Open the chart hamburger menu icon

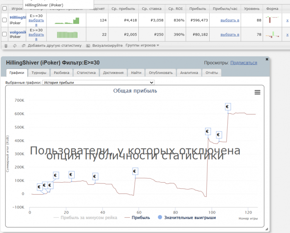[x=257, y=92]
